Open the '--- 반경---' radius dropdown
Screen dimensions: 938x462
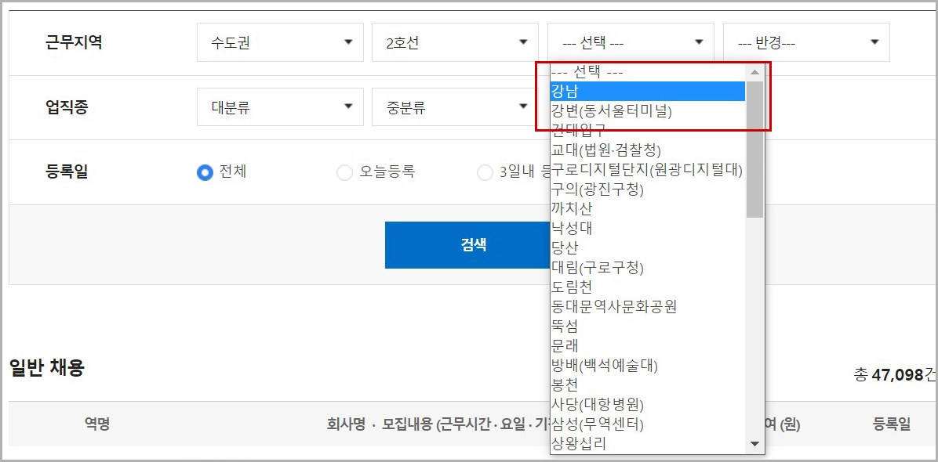[x=806, y=42]
